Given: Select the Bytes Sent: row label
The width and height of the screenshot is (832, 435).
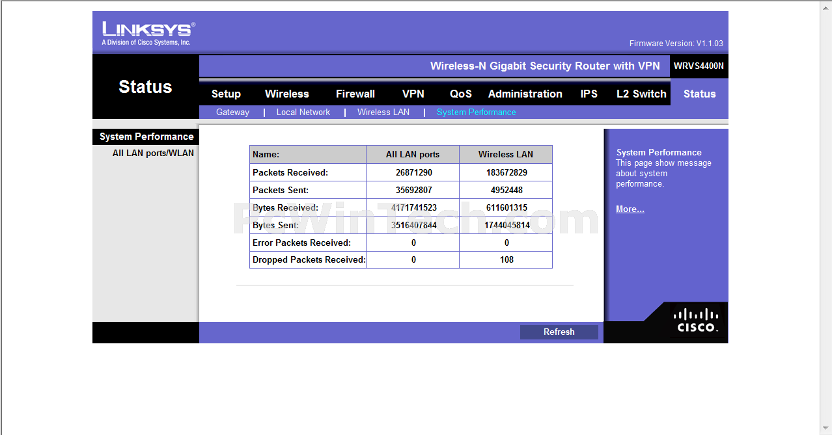Looking at the screenshot, I should click(275, 225).
